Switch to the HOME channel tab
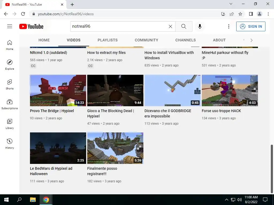The height and width of the screenshot is (205, 274). click(44, 40)
